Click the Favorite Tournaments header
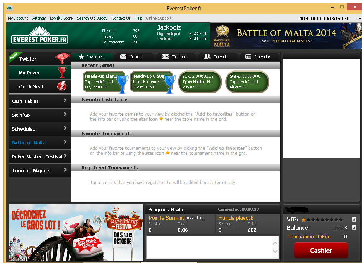 176,134
